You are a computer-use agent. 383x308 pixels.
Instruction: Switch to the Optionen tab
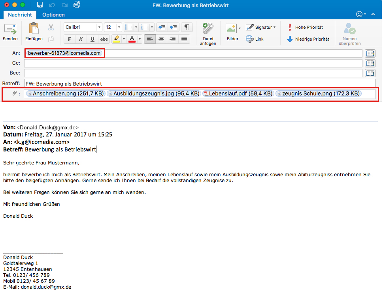53,15
